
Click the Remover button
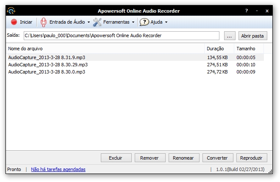click(150, 158)
